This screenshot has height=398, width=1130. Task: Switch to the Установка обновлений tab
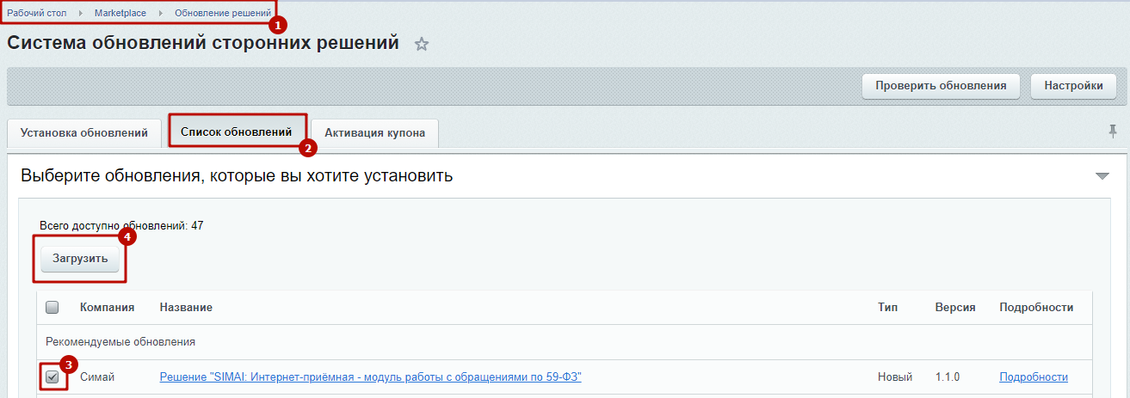pos(84,133)
